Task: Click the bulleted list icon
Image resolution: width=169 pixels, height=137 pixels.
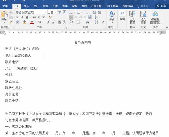Action: click(x=71, y=12)
